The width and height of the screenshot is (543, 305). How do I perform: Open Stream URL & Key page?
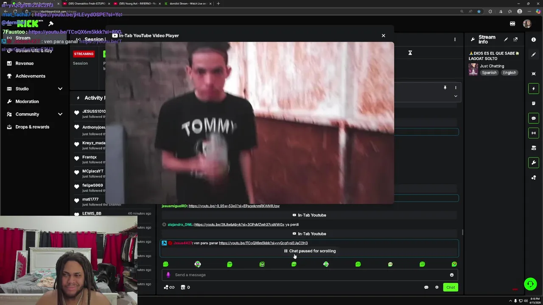[34, 50]
